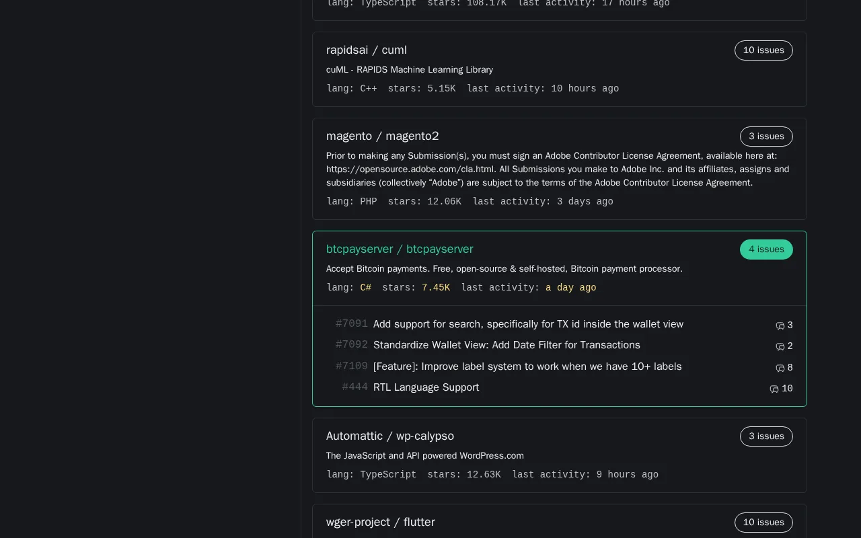Click the Accept Bitcoin payments description
This screenshot has width=861, height=538.
[504, 268]
